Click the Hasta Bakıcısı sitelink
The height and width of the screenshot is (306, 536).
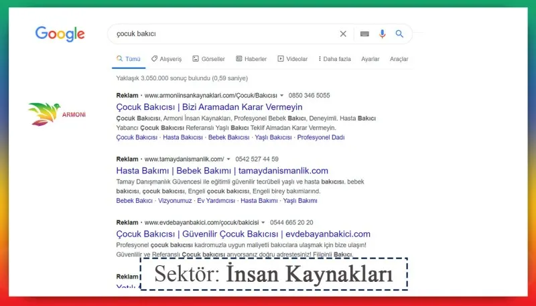point(183,137)
